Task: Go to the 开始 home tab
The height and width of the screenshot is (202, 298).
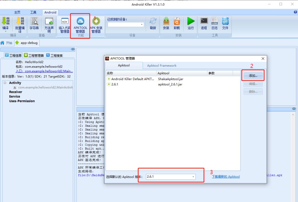Action: click(6, 43)
